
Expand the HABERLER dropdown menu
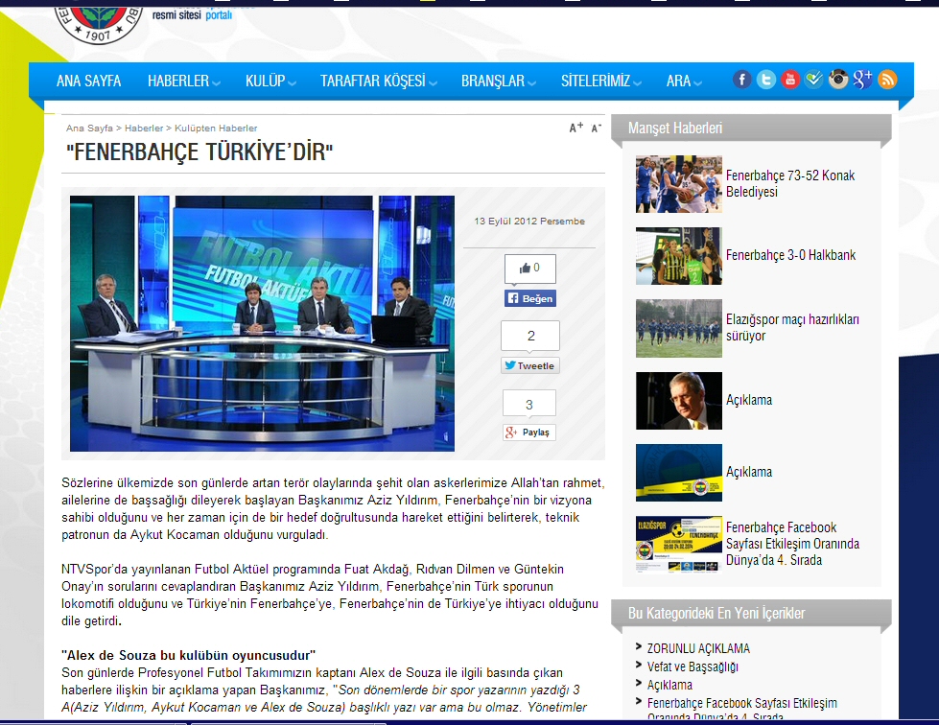coord(183,82)
